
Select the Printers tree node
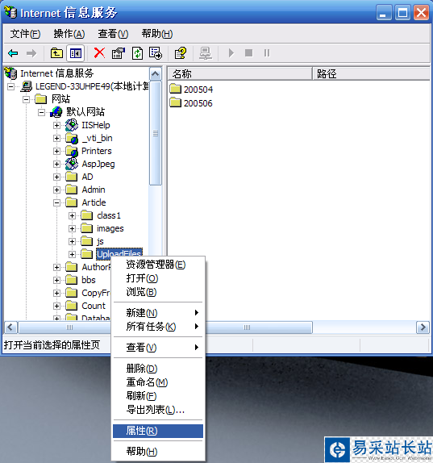point(88,151)
